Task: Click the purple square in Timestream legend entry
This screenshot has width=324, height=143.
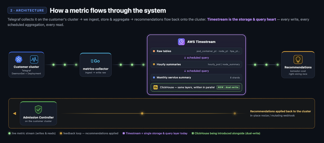Action: click(124, 133)
